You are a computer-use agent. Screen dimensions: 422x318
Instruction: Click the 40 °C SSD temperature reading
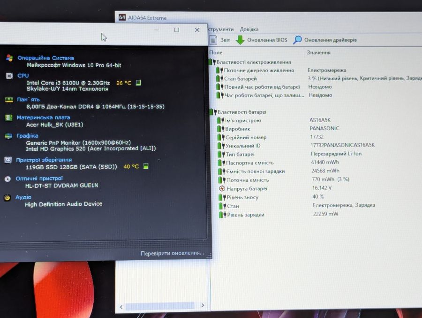(x=131, y=166)
